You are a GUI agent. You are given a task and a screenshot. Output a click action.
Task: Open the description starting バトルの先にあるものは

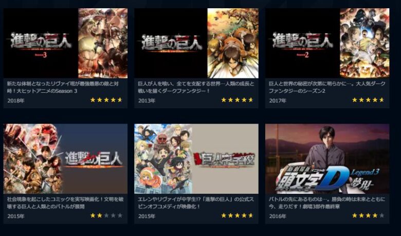pos(327,203)
